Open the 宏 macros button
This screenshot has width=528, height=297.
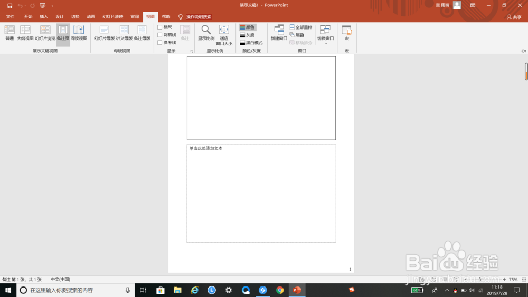pos(347,33)
